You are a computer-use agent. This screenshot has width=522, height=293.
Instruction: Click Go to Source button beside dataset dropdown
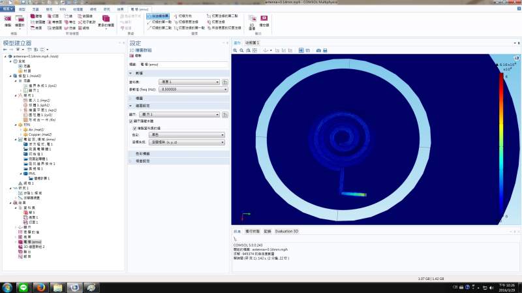pos(225,82)
